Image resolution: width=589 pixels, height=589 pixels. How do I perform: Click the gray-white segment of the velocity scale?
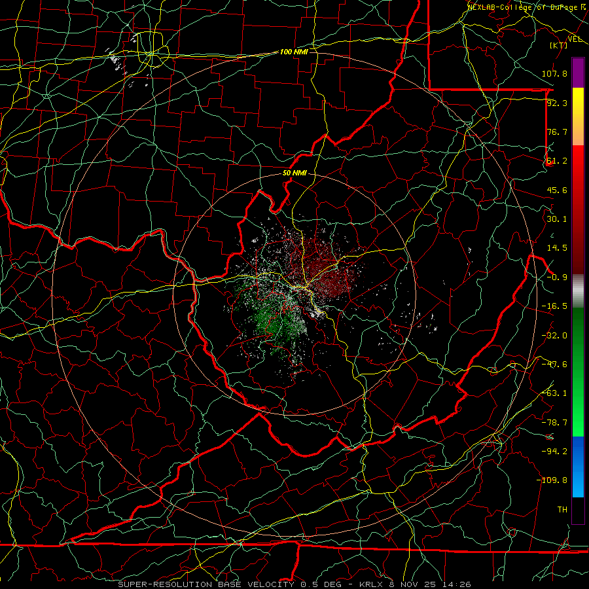[x=578, y=290]
